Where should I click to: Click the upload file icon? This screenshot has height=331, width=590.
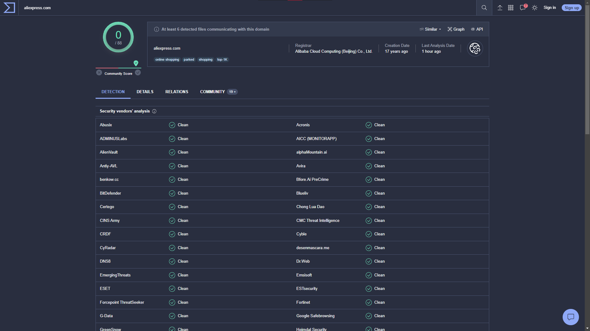500,8
